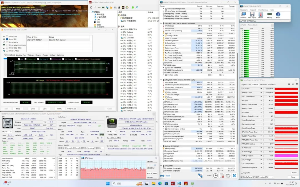Enable the Stress CPU checkbox
300x187 pixels.
tap(7, 36)
